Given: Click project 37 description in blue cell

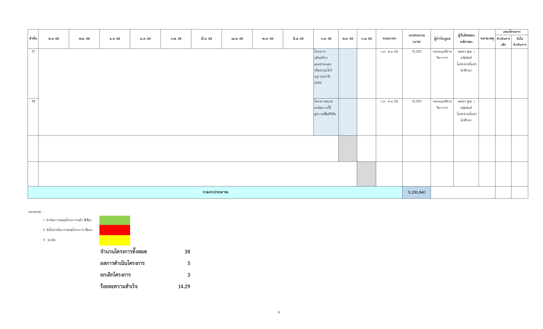Looking at the screenshot, I should (x=326, y=67).
